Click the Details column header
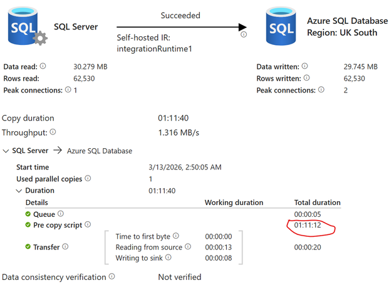Screen dimensions: 389x285 coord(37,202)
